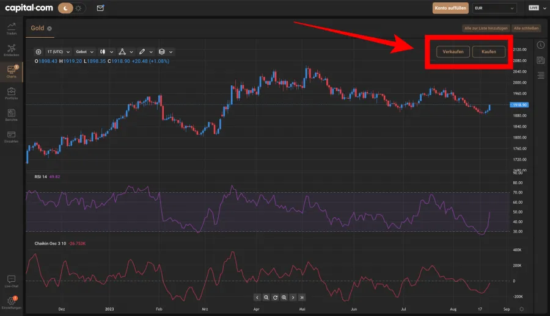The image size is (550, 316).
Task: Open the Live-Chat icon
Action: 11,281
